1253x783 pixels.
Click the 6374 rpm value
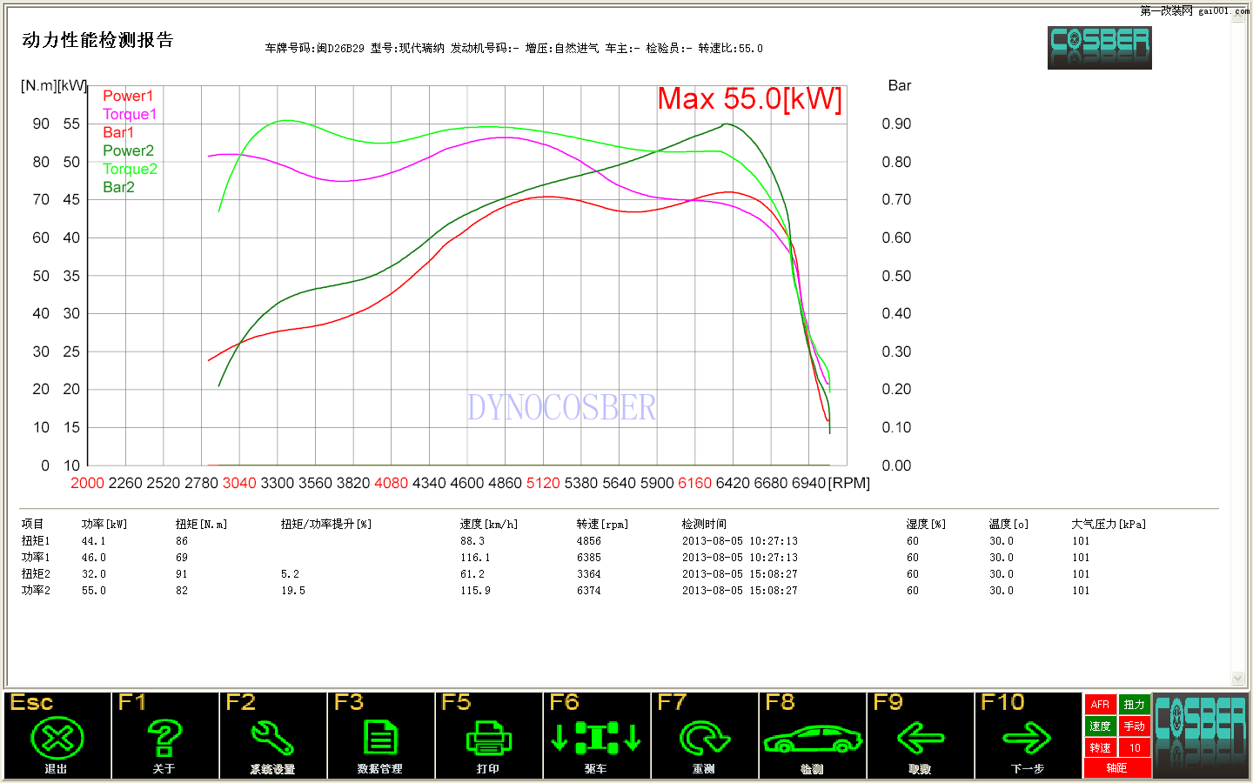[x=589, y=591]
